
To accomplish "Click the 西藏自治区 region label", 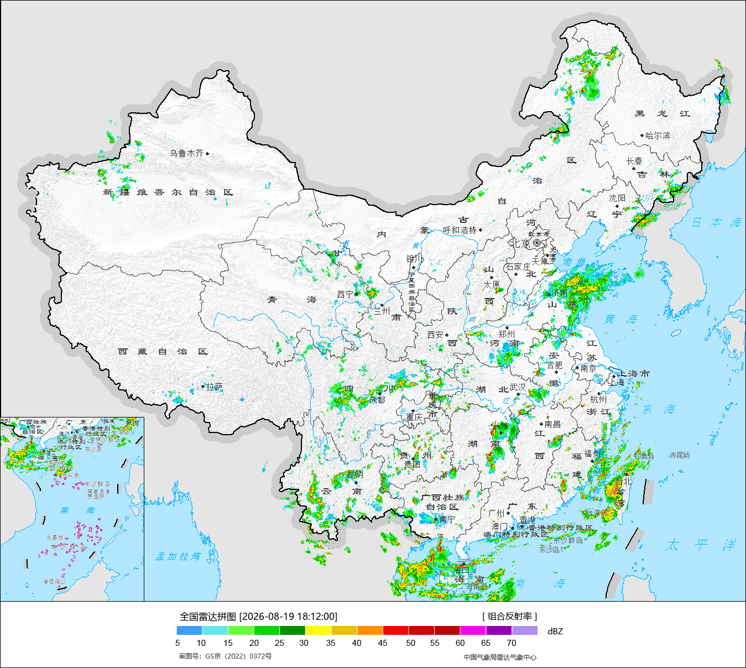I will click(x=163, y=352).
